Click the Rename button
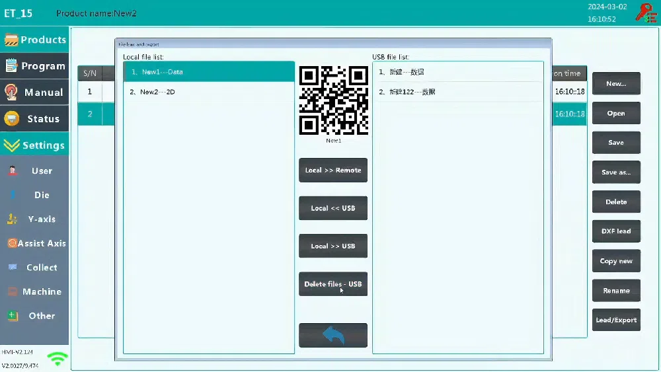This screenshot has width=661, height=372. point(616,291)
